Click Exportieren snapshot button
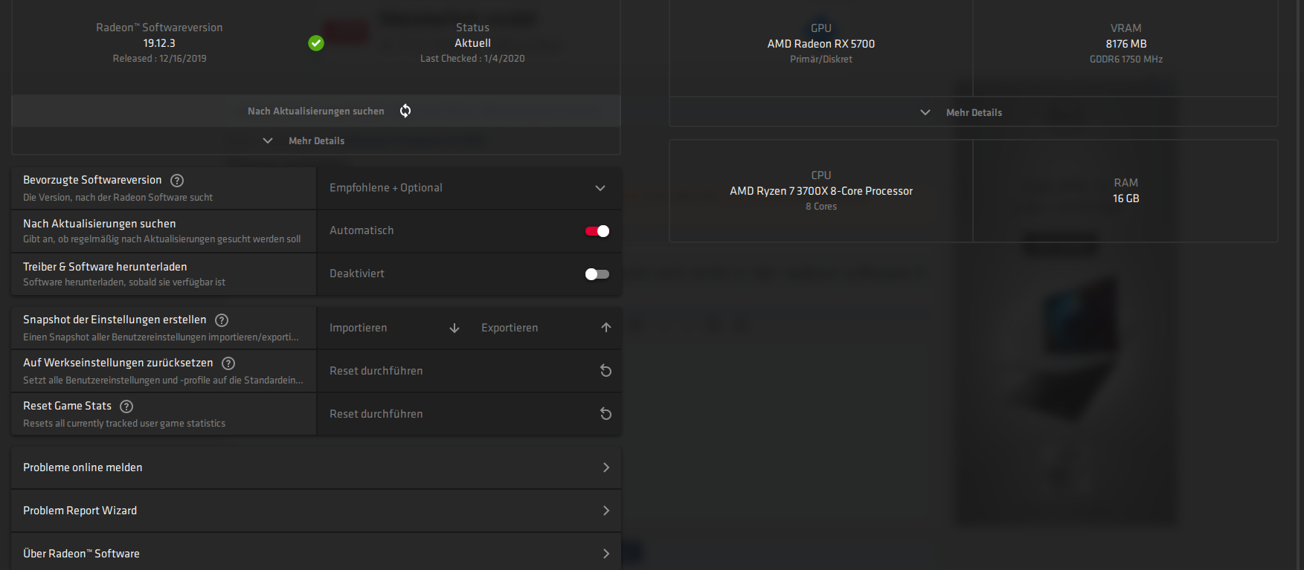 pyautogui.click(x=547, y=328)
